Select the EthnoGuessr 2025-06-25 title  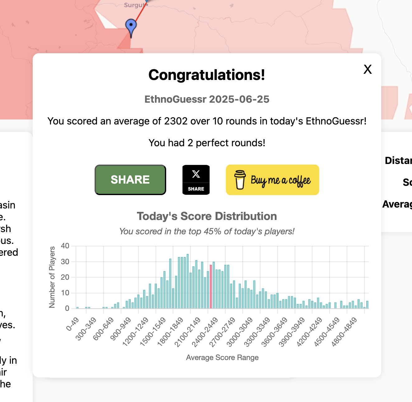click(207, 99)
